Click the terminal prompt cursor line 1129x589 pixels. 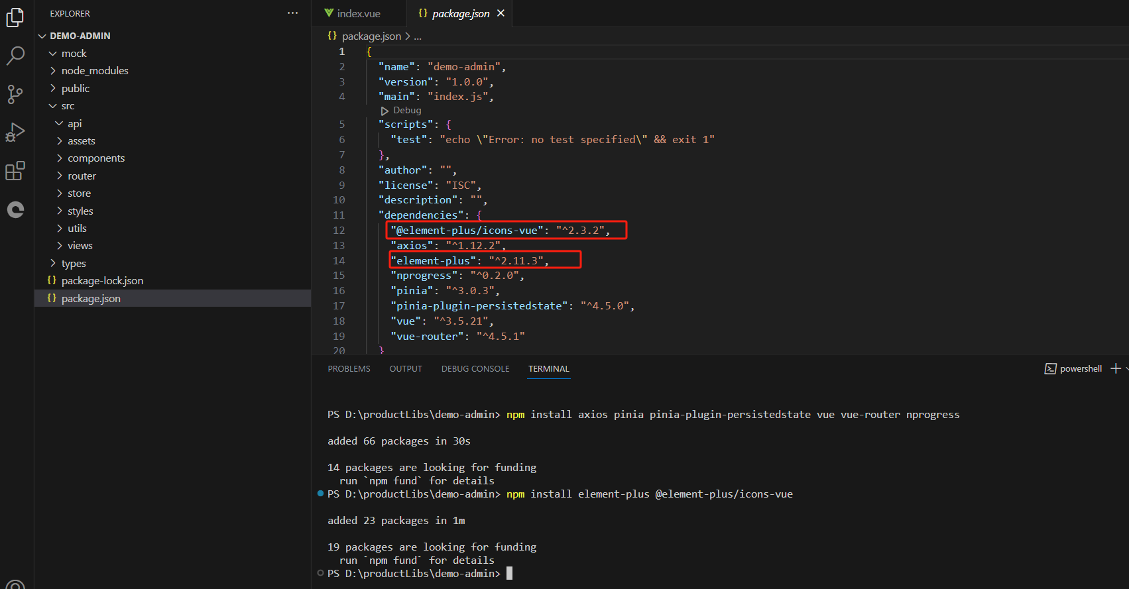click(420, 574)
